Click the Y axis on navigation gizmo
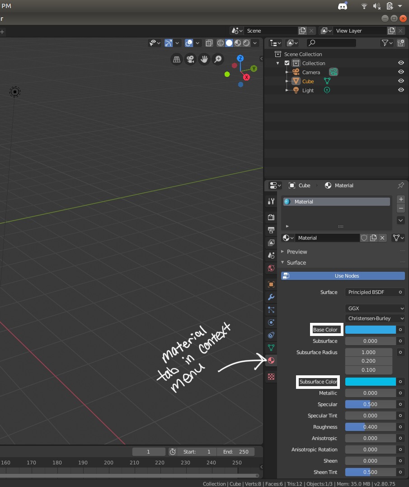 (254, 69)
